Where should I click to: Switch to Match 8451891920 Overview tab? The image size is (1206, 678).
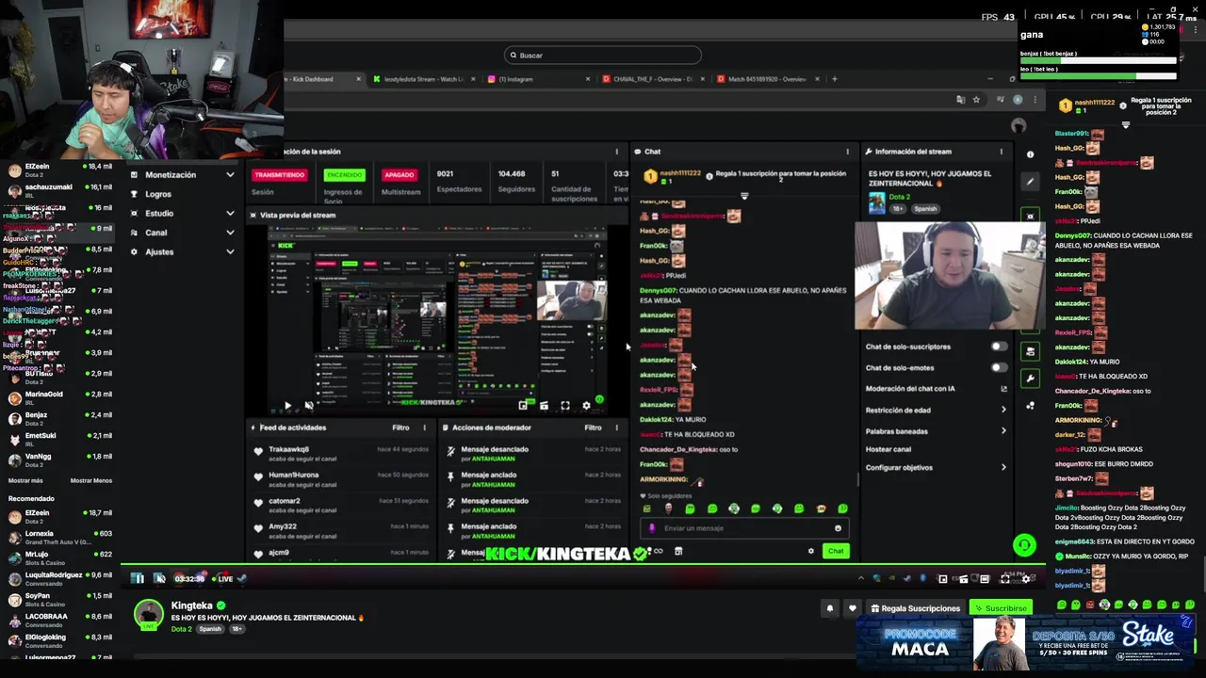768,79
